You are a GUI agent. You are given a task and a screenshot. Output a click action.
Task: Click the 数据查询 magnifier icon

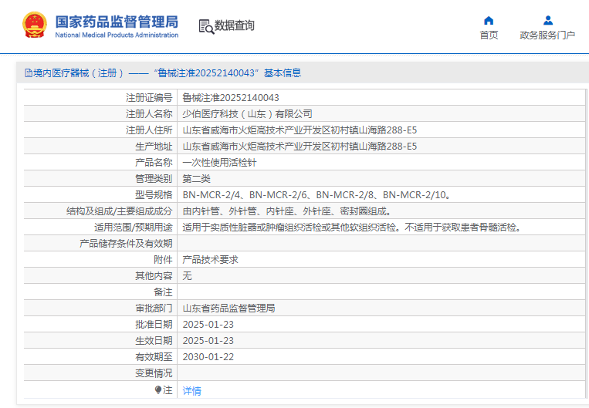205,26
